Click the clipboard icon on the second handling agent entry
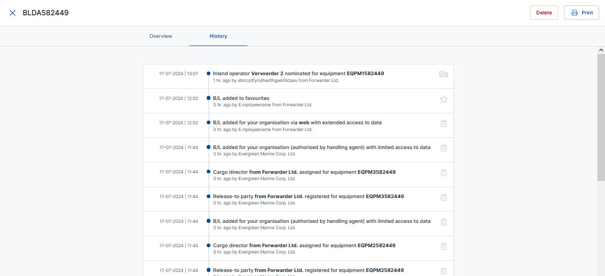Screen dimensions: 605x276 click(443, 222)
